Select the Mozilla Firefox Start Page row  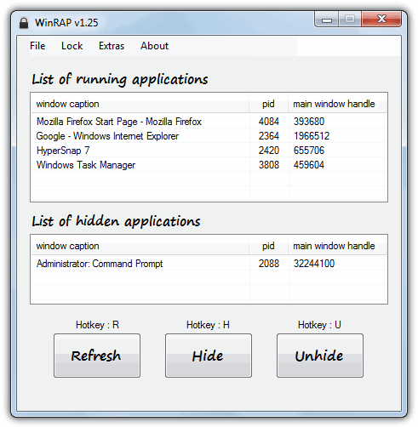tap(209, 122)
